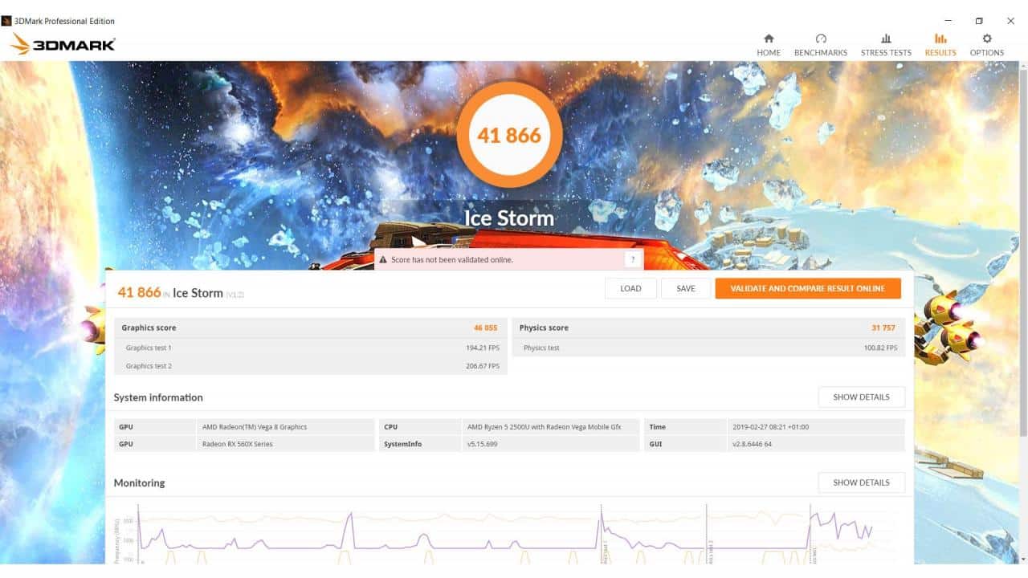This screenshot has width=1028, height=578.
Task: Show details for System information
Action: point(861,397)
